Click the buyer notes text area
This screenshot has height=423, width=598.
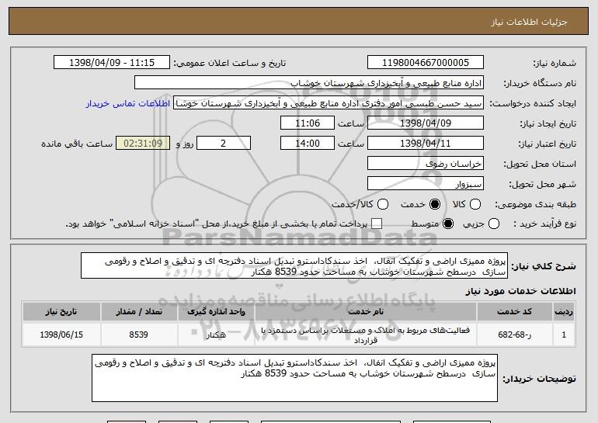pyautogui.click(x=294, y=378)
